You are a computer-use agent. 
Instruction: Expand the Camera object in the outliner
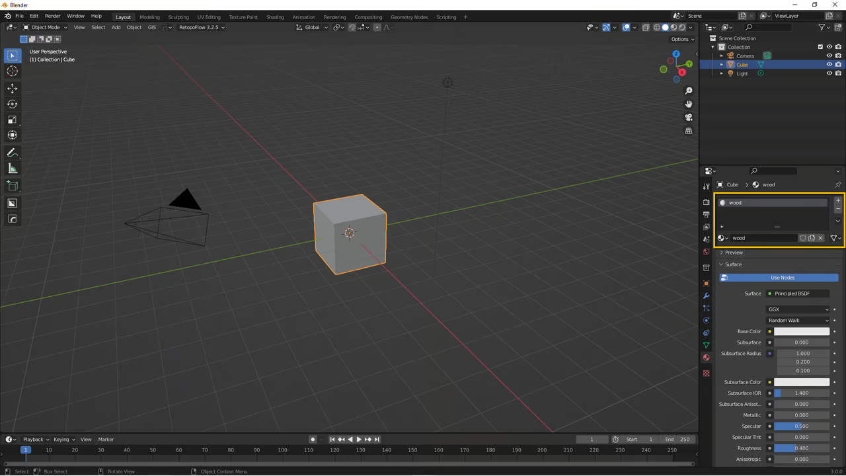[721, 56]
